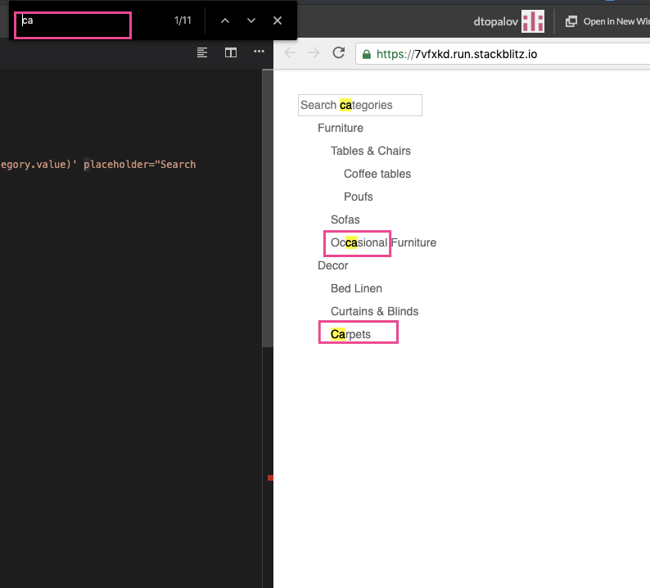Click the Search categories input field

360,106
